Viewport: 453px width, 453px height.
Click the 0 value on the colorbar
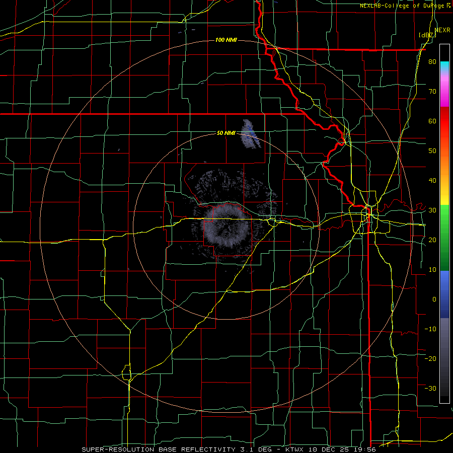434,299
